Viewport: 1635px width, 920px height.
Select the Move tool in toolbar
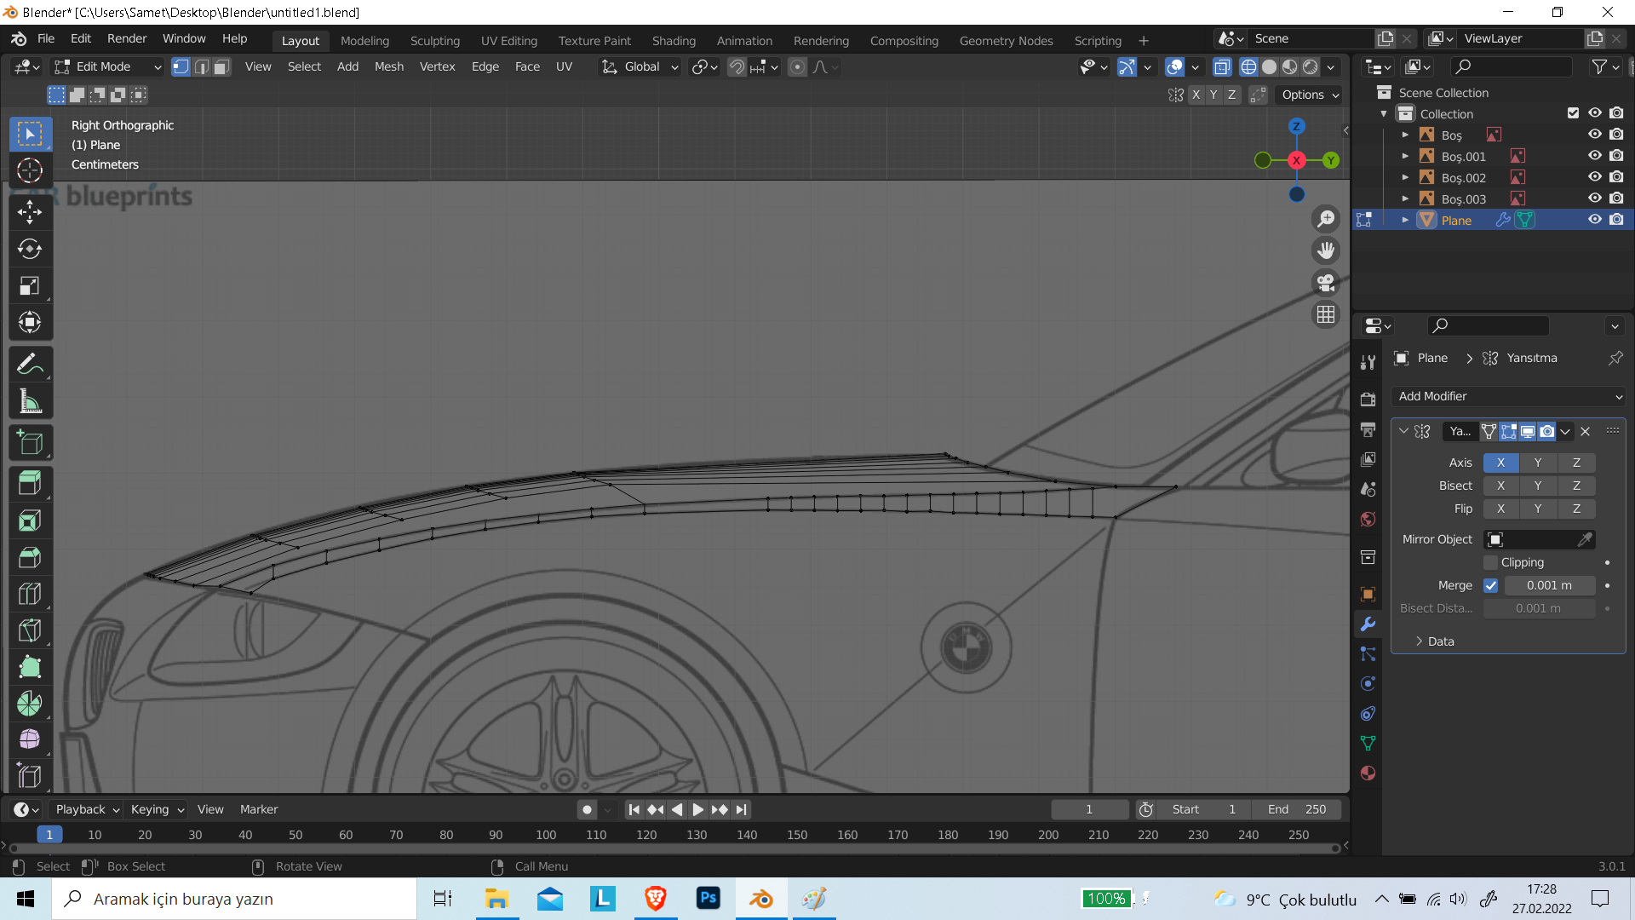[x=30, y=212]
